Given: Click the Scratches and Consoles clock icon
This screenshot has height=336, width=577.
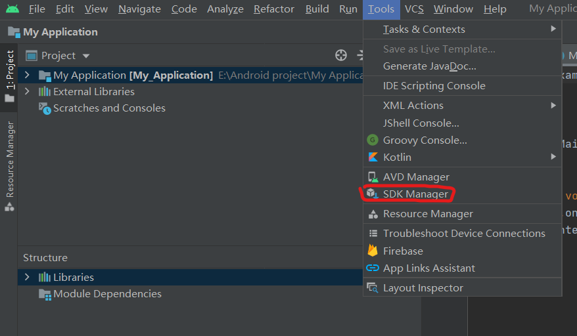Looking at the screenshot, I should [x=45, y=108].
